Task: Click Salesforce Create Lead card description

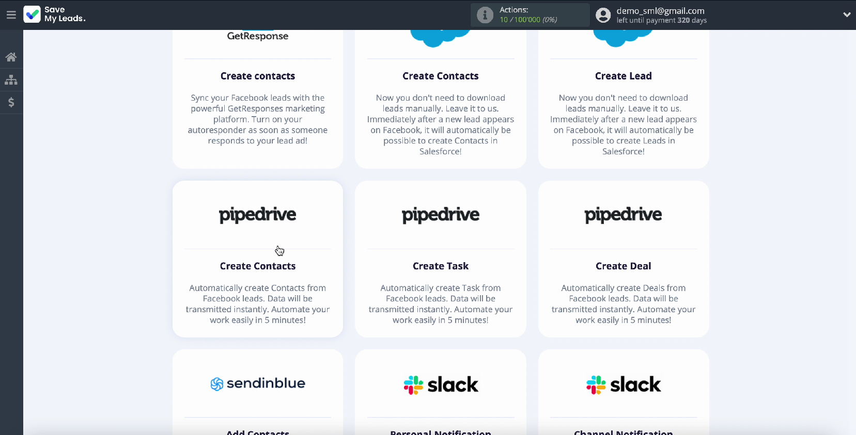Action: [624, 125]
